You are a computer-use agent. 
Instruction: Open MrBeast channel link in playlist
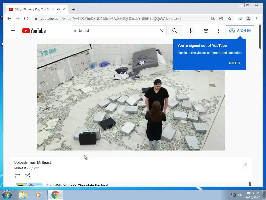(x=20, y=168)
